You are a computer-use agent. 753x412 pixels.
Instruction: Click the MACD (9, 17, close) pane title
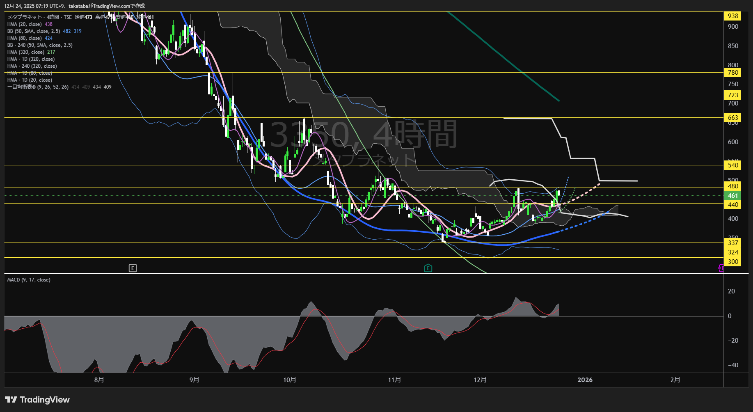pos(29,280)
